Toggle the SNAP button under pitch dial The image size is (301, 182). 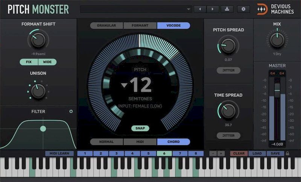pos(140,128)
